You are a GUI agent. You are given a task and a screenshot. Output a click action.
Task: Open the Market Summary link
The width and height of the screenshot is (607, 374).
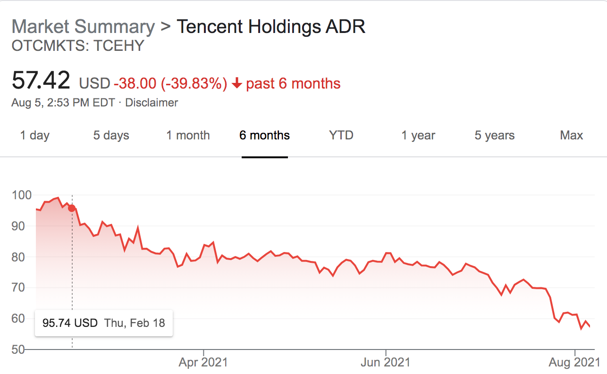pyautogui.click(x=83, y=27)
